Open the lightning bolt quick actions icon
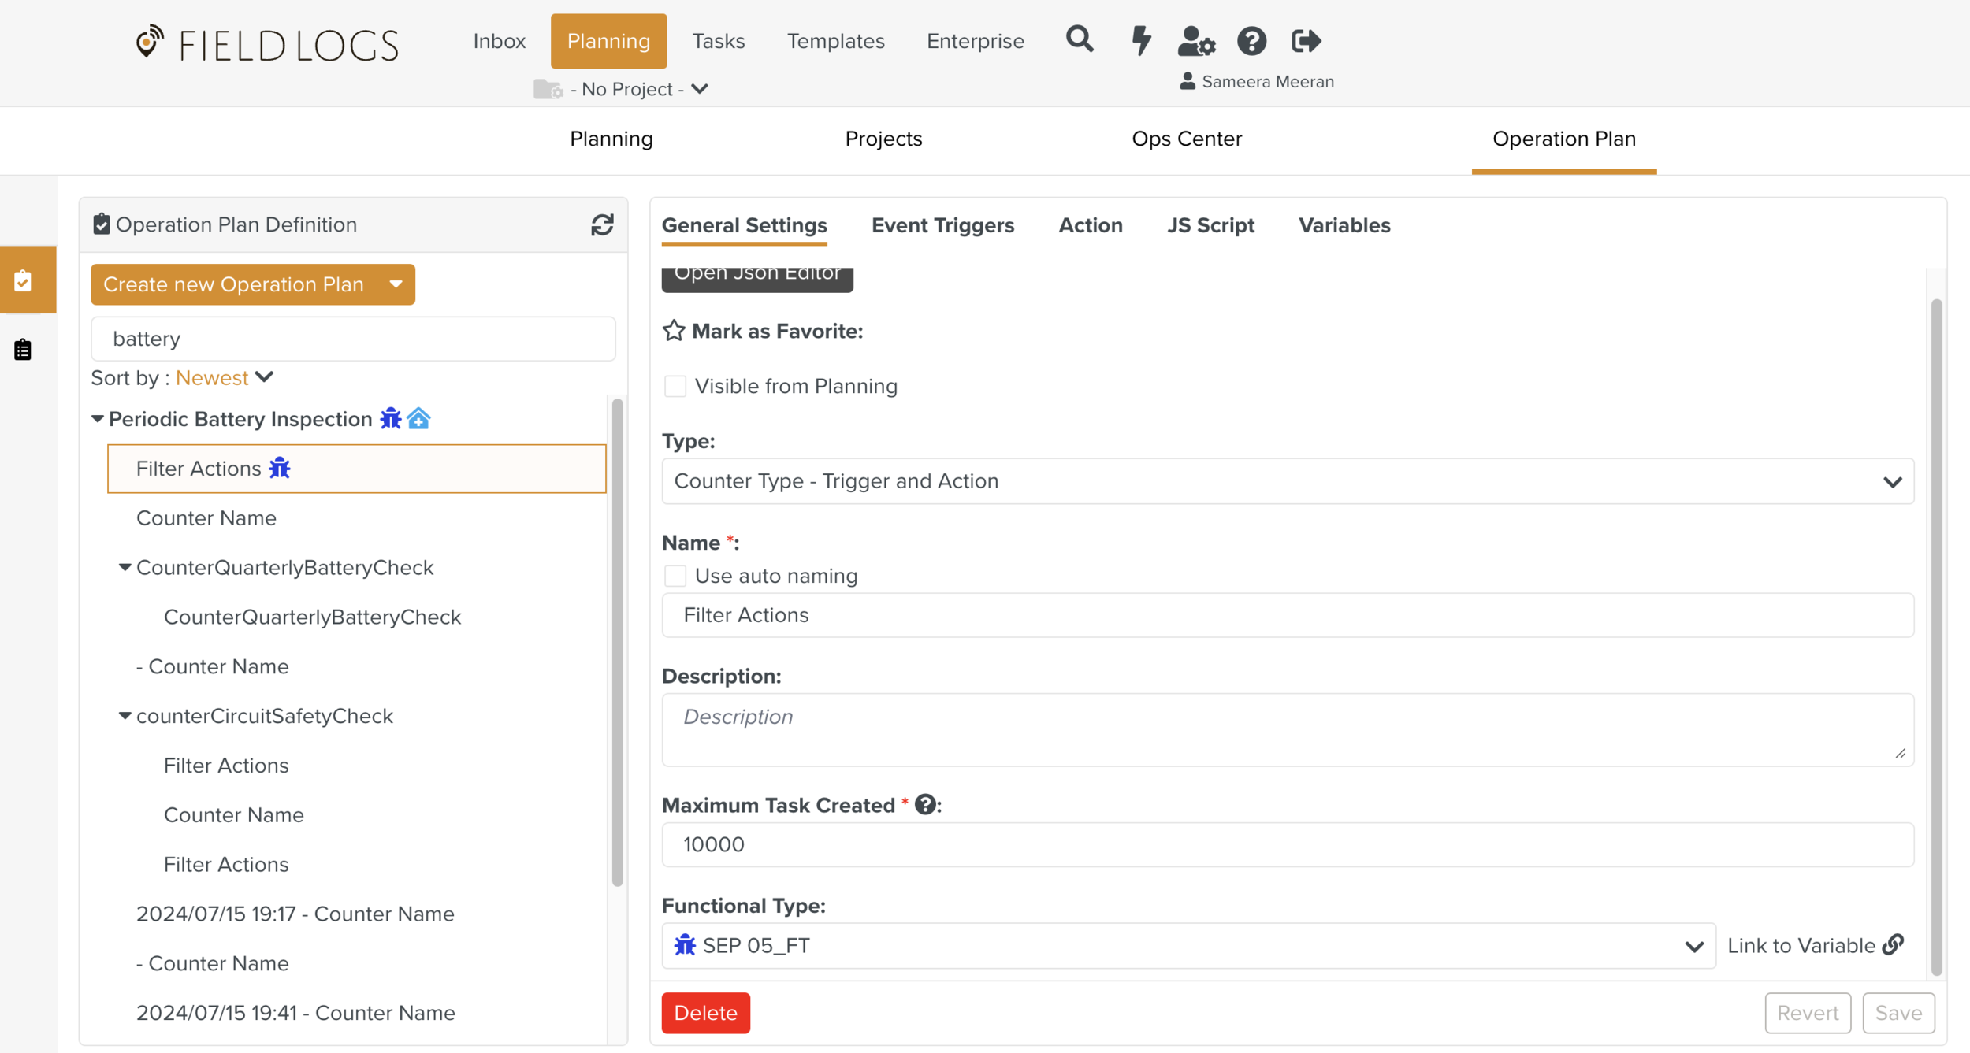 coord(1140,40)
